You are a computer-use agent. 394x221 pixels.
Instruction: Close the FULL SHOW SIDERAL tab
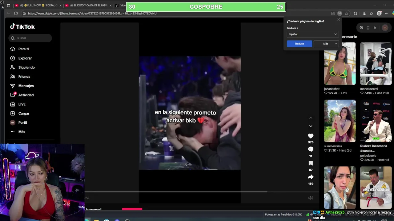(60, 6)
